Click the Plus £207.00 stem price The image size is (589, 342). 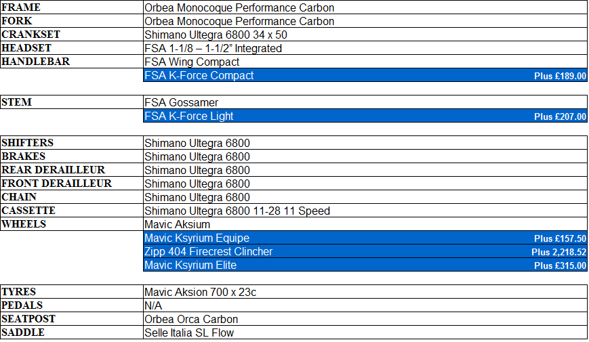point(560,117)
